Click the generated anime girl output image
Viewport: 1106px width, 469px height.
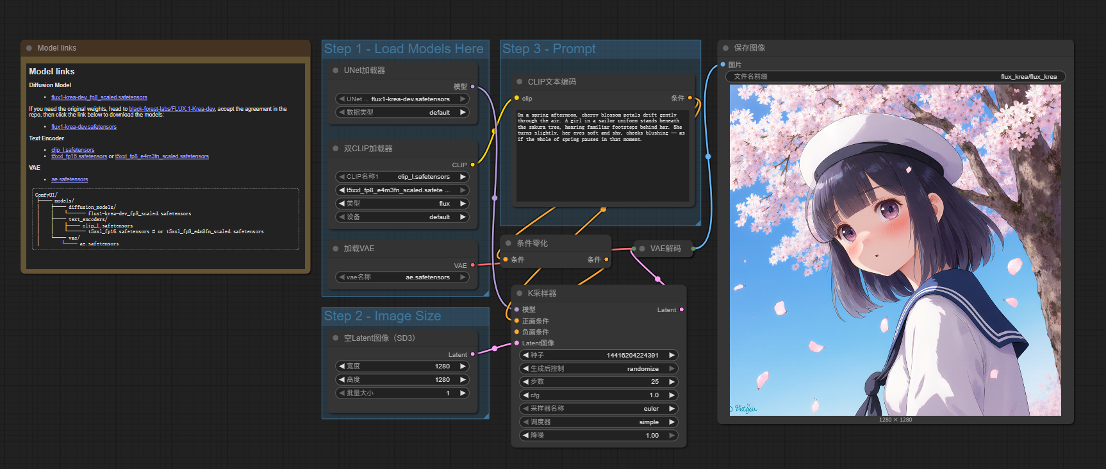pyautogui.click(x=895, y=250)
